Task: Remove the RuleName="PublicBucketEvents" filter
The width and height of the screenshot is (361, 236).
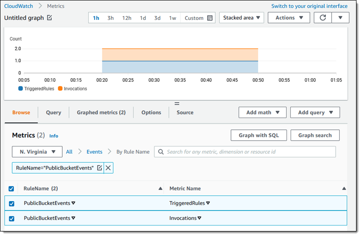Action: click(108, 168)
